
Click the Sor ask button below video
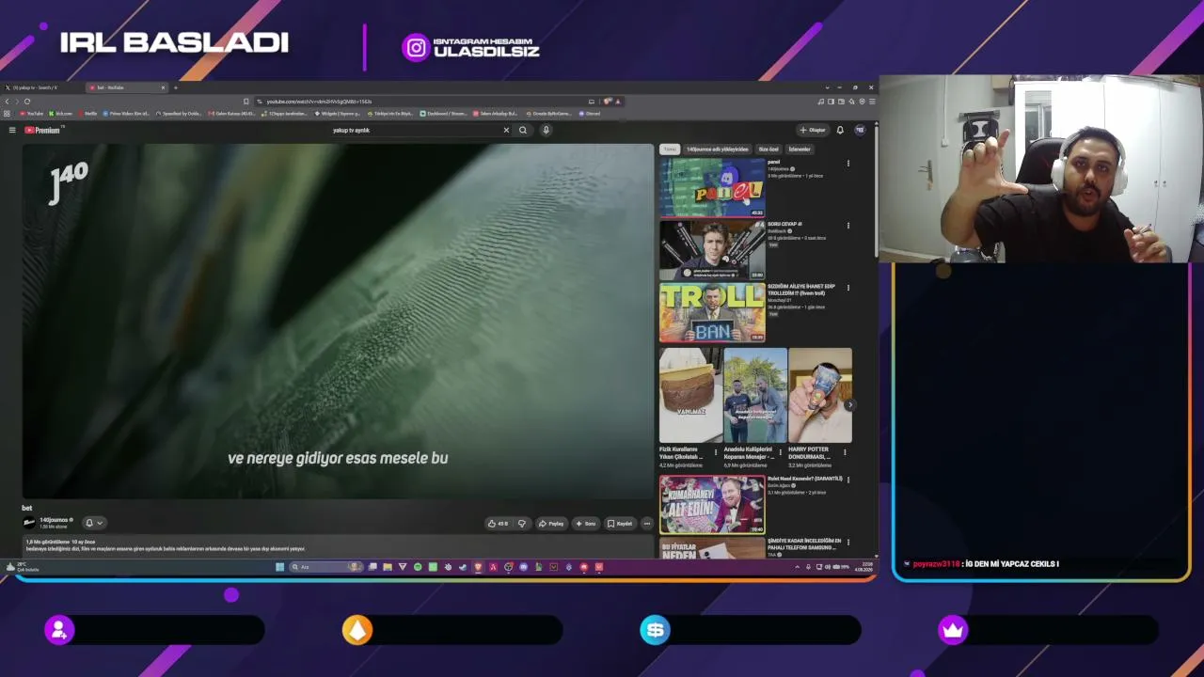tap(586, 524)
